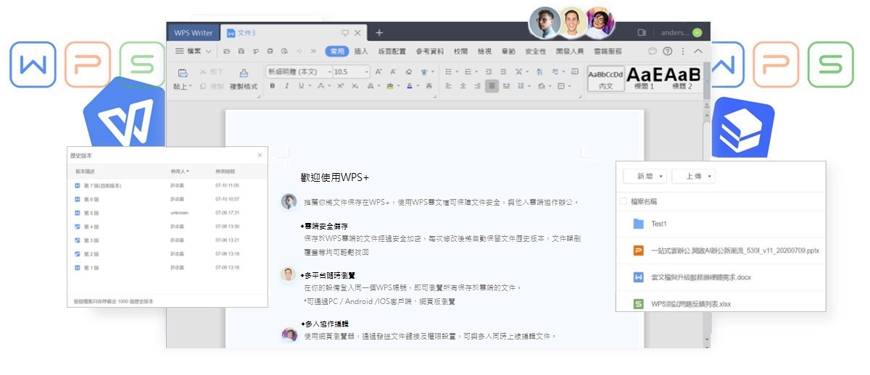Expand the 上傳 upload dropdown
870x375 pixels.
point(693,177)
